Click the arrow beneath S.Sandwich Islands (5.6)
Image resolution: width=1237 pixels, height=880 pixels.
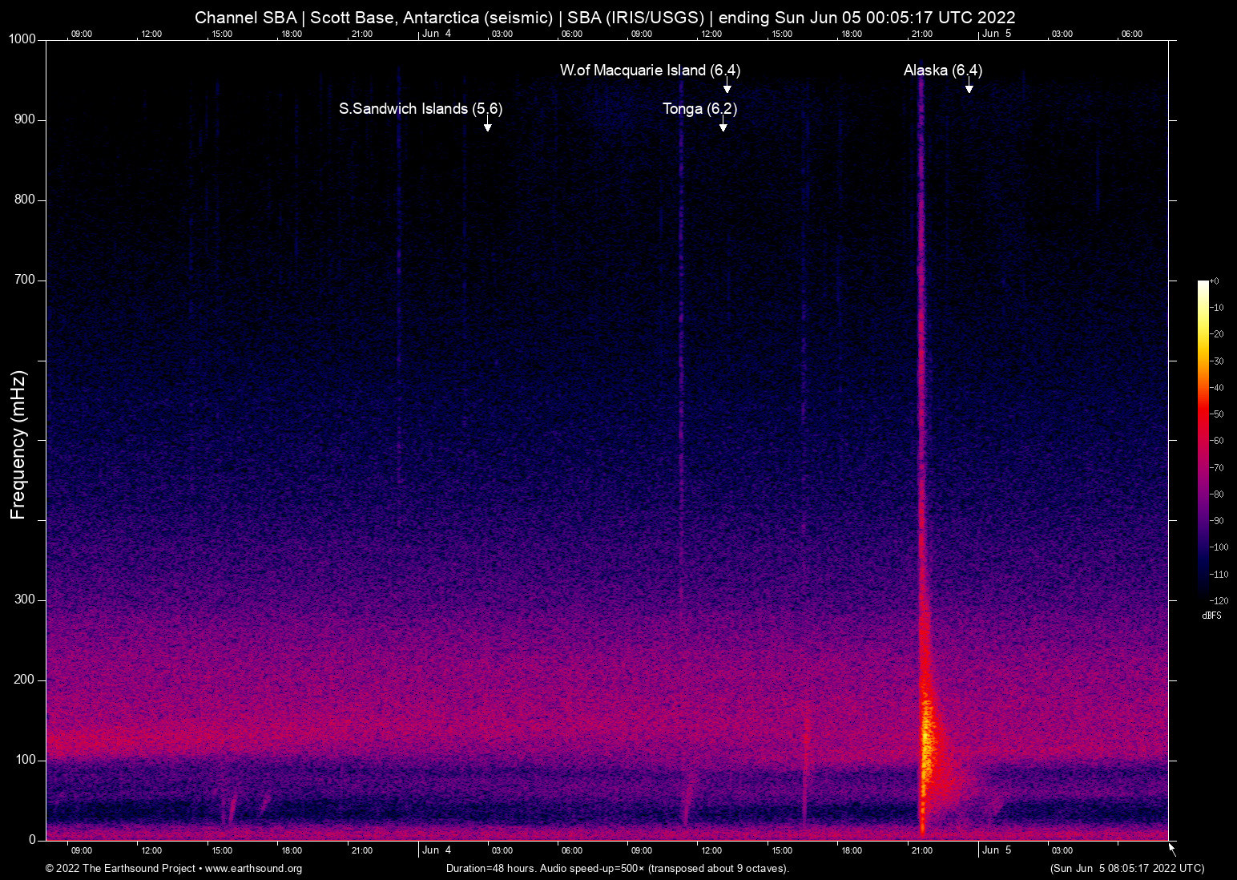click(x=487, y=126)
